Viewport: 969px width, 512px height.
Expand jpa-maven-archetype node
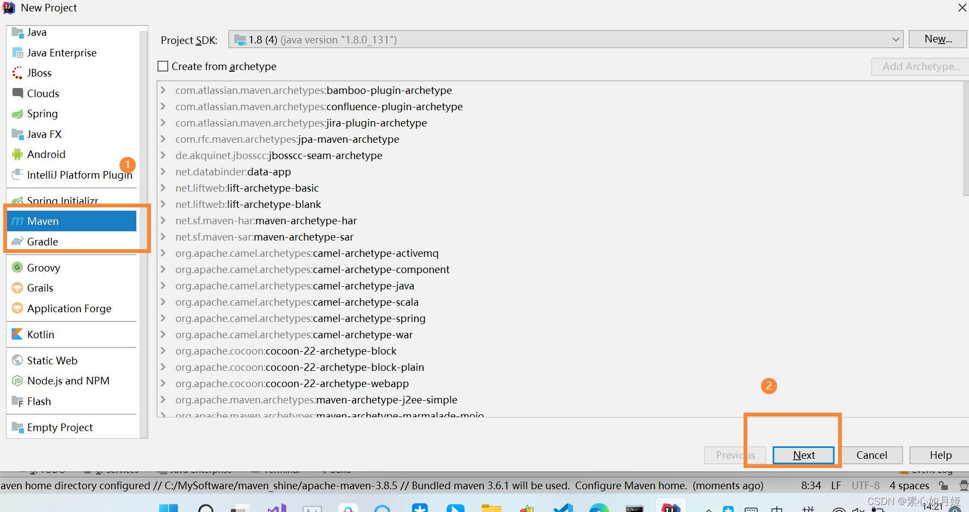coord(163,139)
